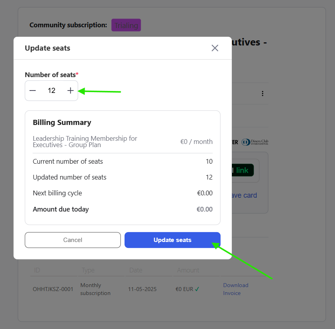Image resolution: width=335 pixels, height=329 pixels.
Task: Increase seats with the plus button
Action: [x=70, y=91]
